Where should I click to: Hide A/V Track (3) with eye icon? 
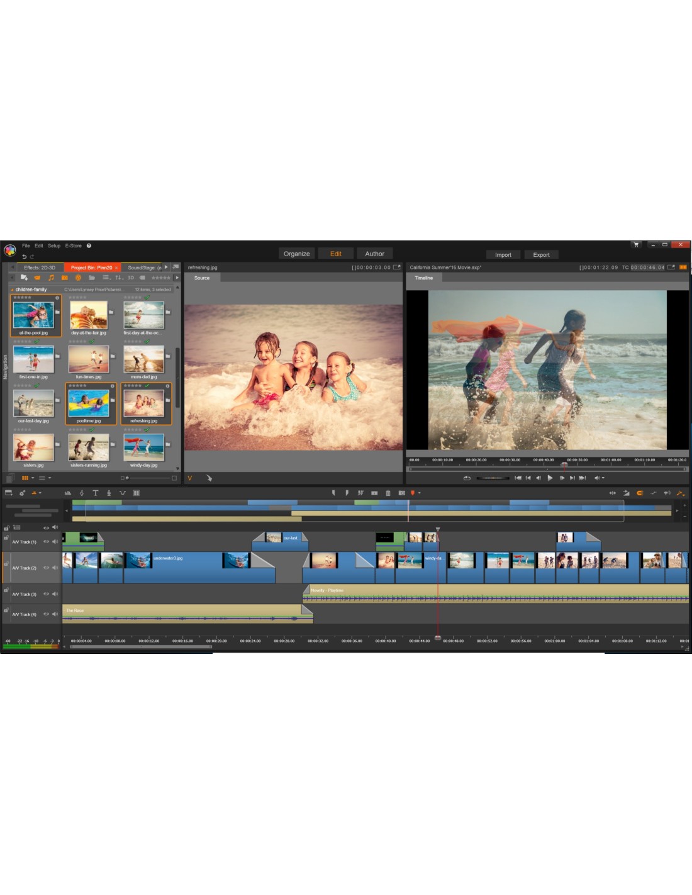[x=46, y=594]
